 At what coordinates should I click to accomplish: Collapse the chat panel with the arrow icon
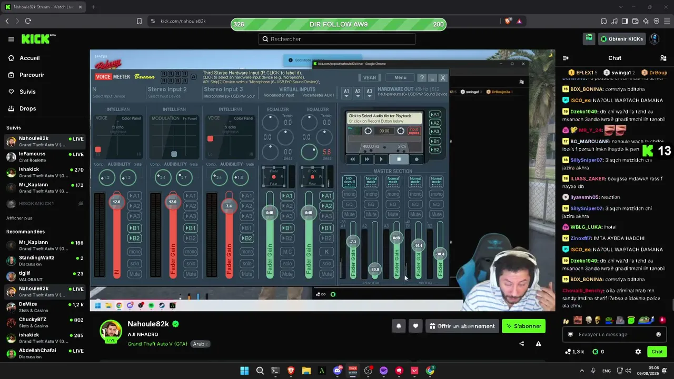pyautogui.click(x=566, y=58)
